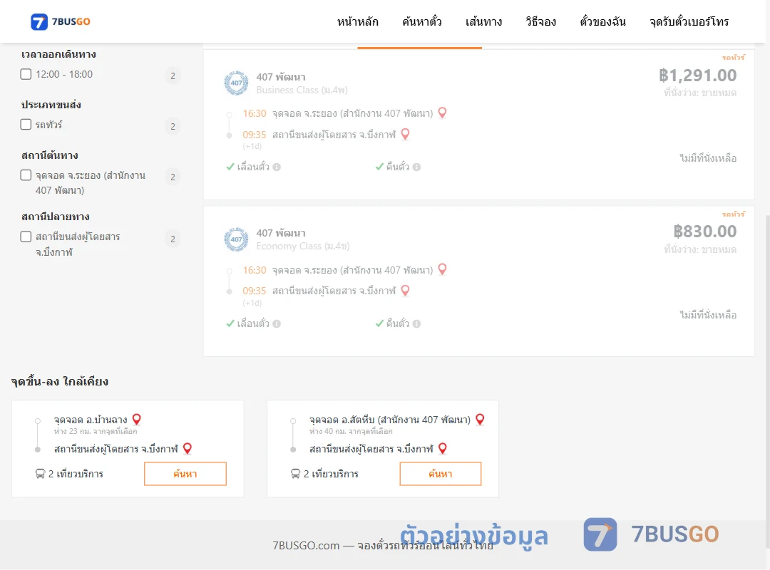Show เลื่อนตั๋ว info icon on Business Class trip
This screenshot has width=770, height=570.
(277, 167)
